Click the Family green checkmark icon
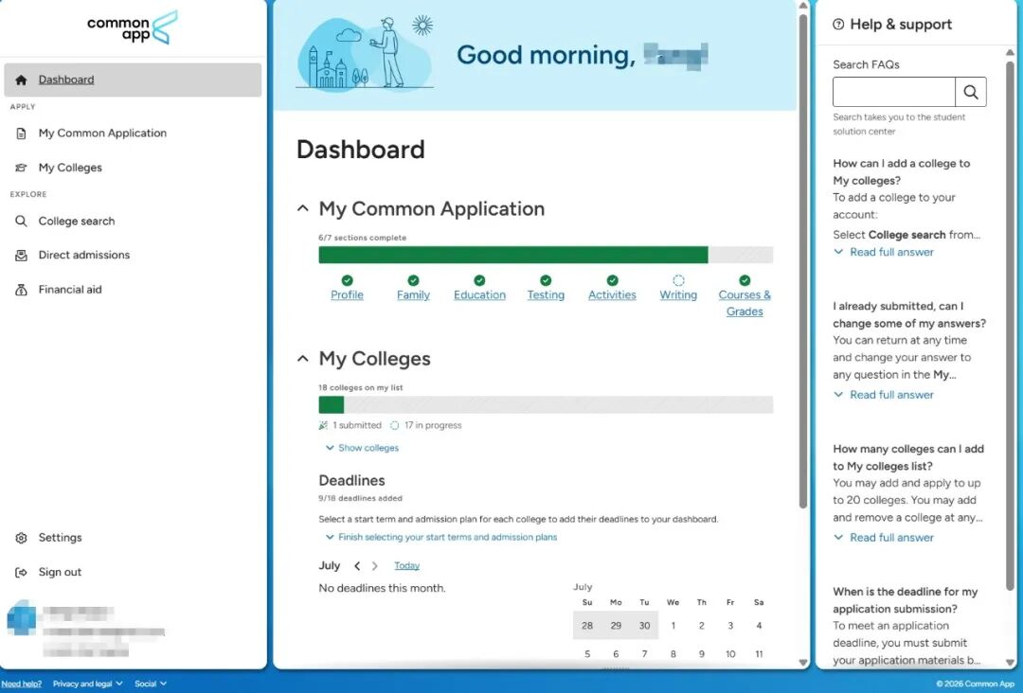The width and height of the screenshot is (1023, 693). coord(413,280)
